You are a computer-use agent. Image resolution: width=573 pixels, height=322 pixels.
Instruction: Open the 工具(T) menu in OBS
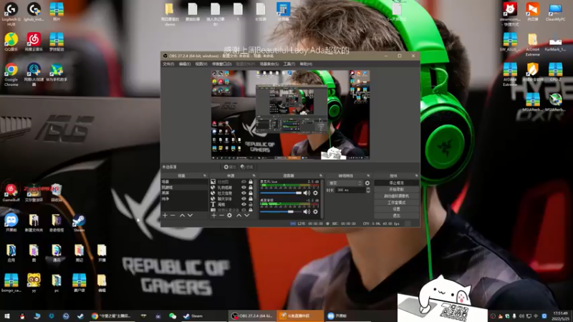(289, 64)
